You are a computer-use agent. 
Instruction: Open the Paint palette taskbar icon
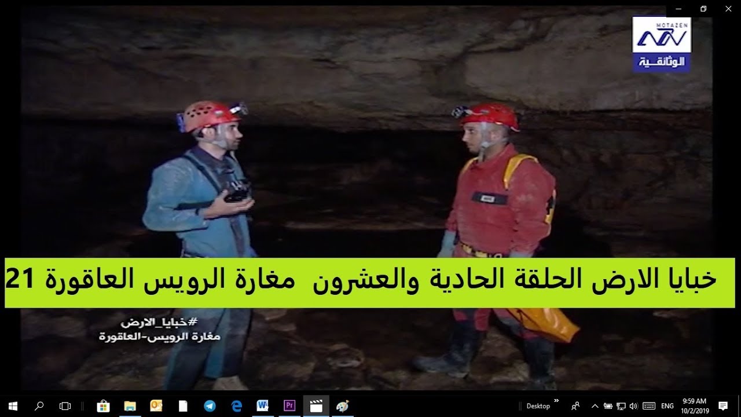(343, 406)
